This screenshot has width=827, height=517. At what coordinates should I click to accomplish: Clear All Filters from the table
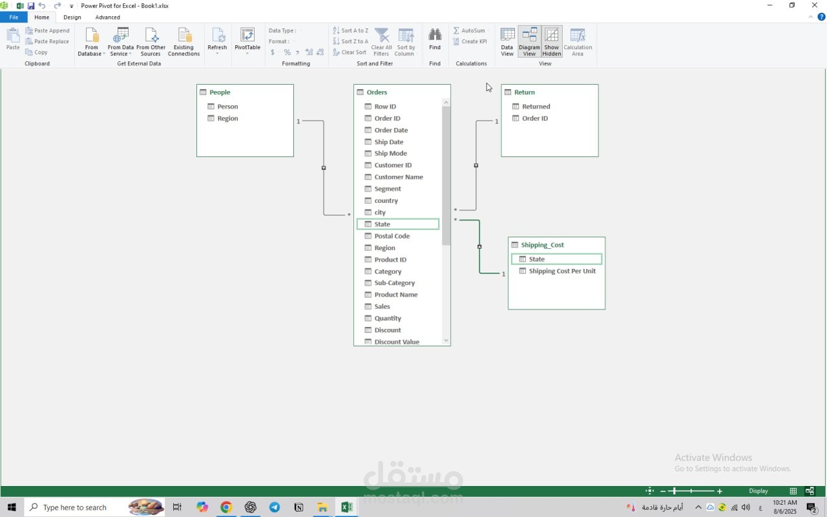[381, 42]
